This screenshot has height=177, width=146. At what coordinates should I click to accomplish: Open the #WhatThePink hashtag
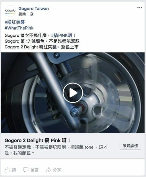(19, 28)
